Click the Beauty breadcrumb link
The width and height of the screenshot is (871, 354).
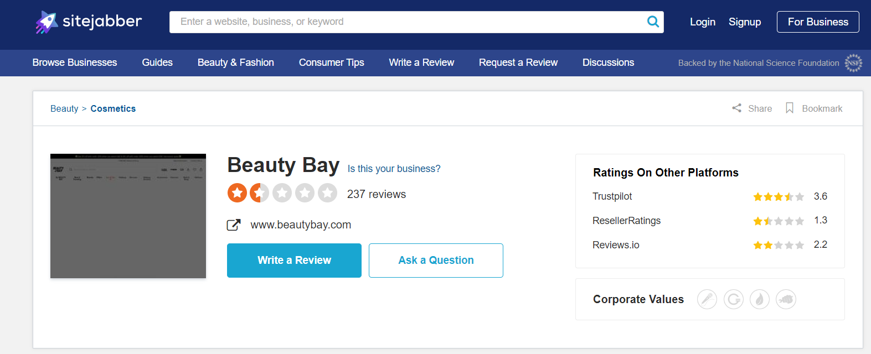[x=64, y=108]
